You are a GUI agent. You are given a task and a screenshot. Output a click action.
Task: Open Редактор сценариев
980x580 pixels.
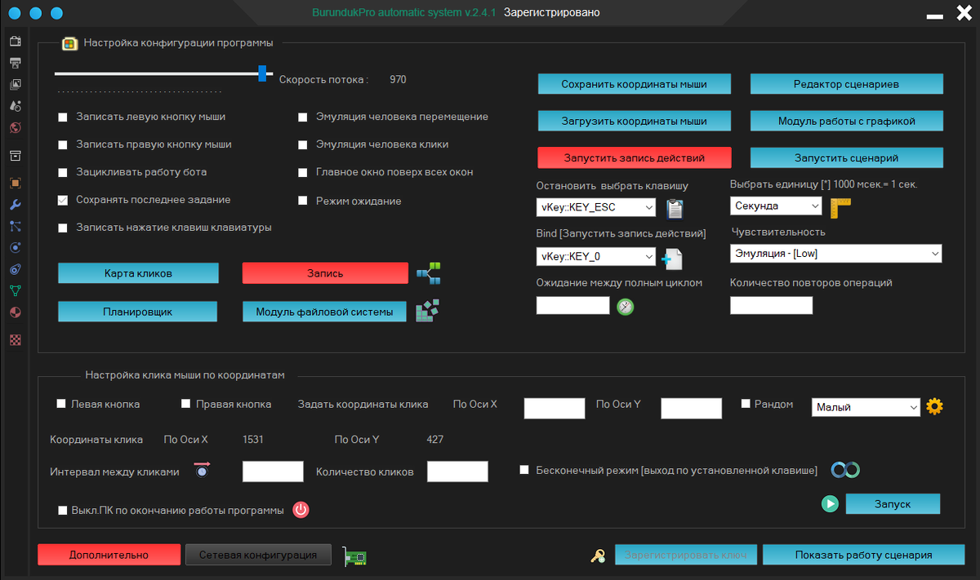pyautogui.click(x=847, y=84)
